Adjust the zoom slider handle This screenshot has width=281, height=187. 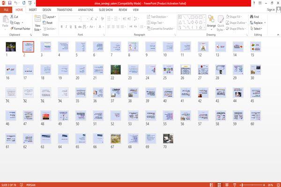tap(243, 185)
